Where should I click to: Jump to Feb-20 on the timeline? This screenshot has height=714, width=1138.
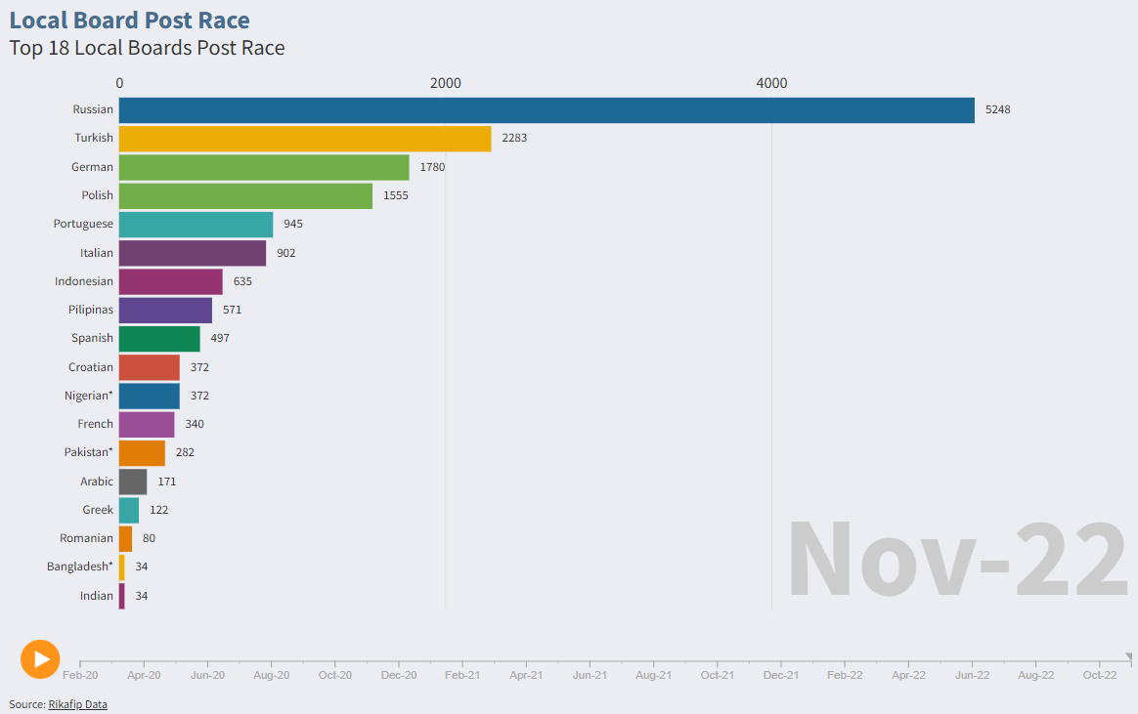[80, 675]
